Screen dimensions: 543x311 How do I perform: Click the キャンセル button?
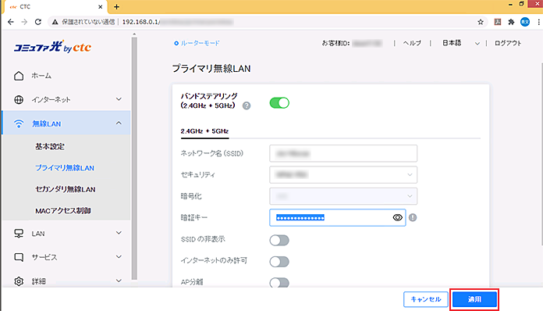[x=426, y=299]
